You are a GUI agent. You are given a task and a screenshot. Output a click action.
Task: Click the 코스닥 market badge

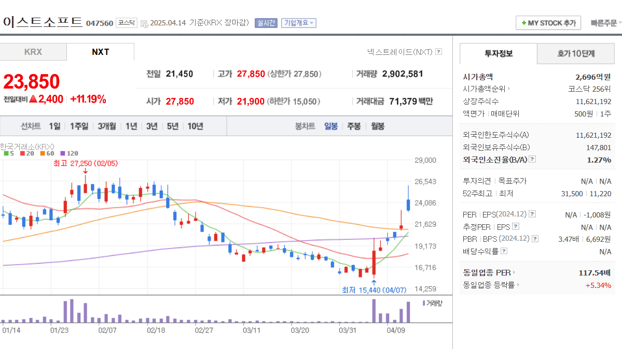(x=127, y=23)
